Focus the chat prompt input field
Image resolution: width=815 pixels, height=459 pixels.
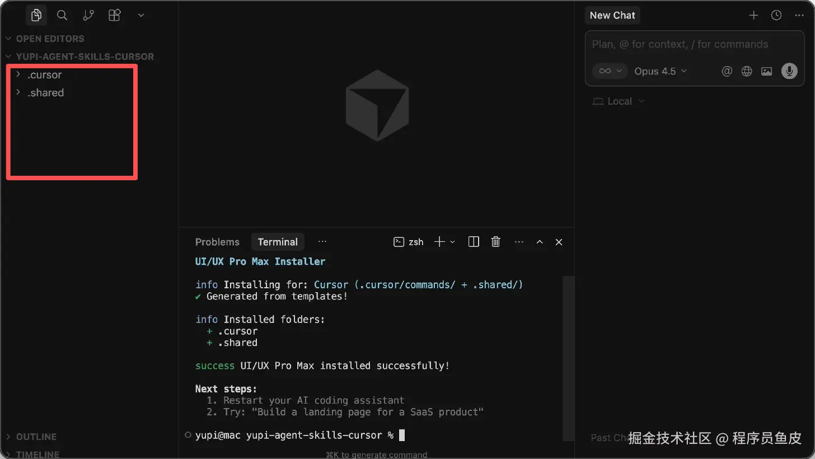(x=695, y=45)
